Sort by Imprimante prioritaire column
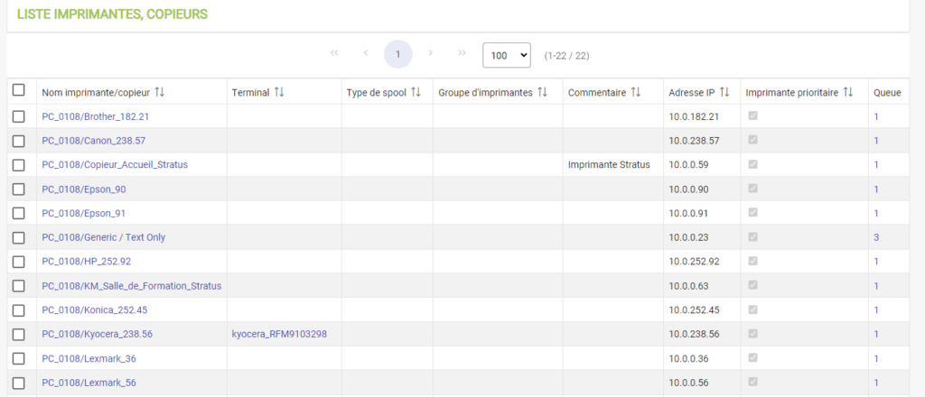This screenshot has width=925, height=397. [848, 92]
